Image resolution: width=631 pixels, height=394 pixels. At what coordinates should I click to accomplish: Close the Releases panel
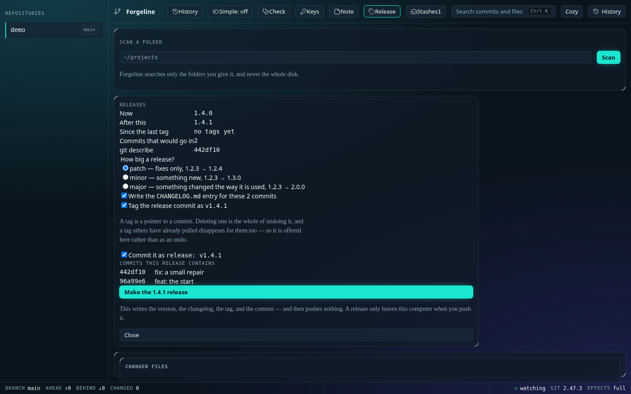click(x=296, y=335)
